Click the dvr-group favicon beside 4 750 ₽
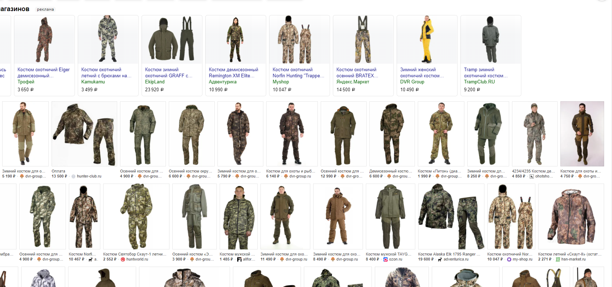Screen dimensions: 612x287 point(580,176)
